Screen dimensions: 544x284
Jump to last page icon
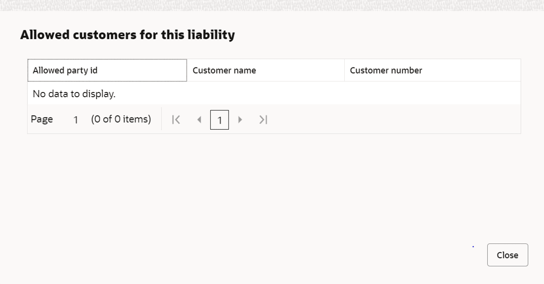(263, 120)
